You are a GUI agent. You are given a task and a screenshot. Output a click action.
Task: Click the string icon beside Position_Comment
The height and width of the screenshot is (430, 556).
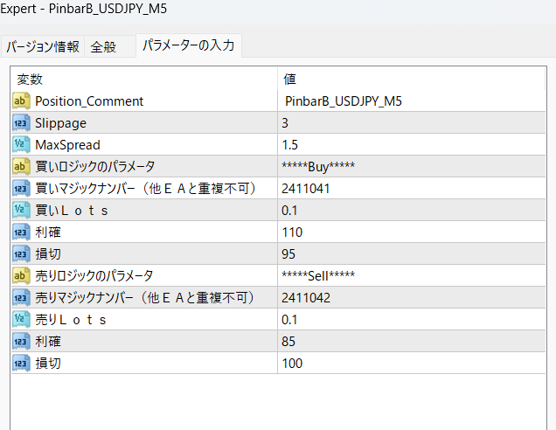(x=22, y=101)
